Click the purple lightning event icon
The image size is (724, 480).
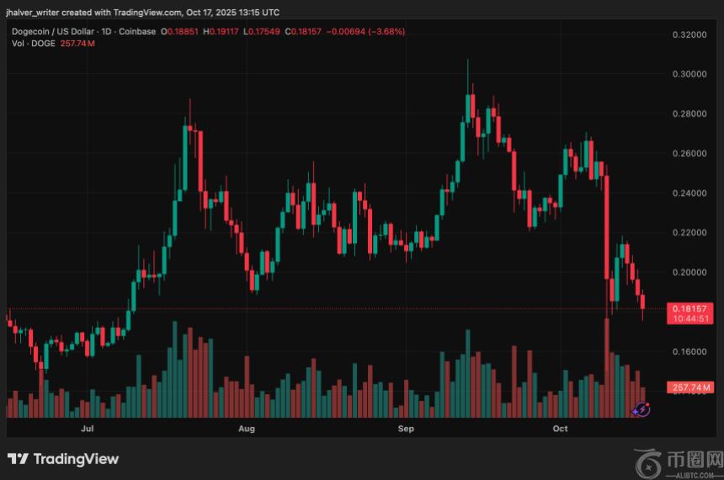pyautogui.click(x=641, y=409)
